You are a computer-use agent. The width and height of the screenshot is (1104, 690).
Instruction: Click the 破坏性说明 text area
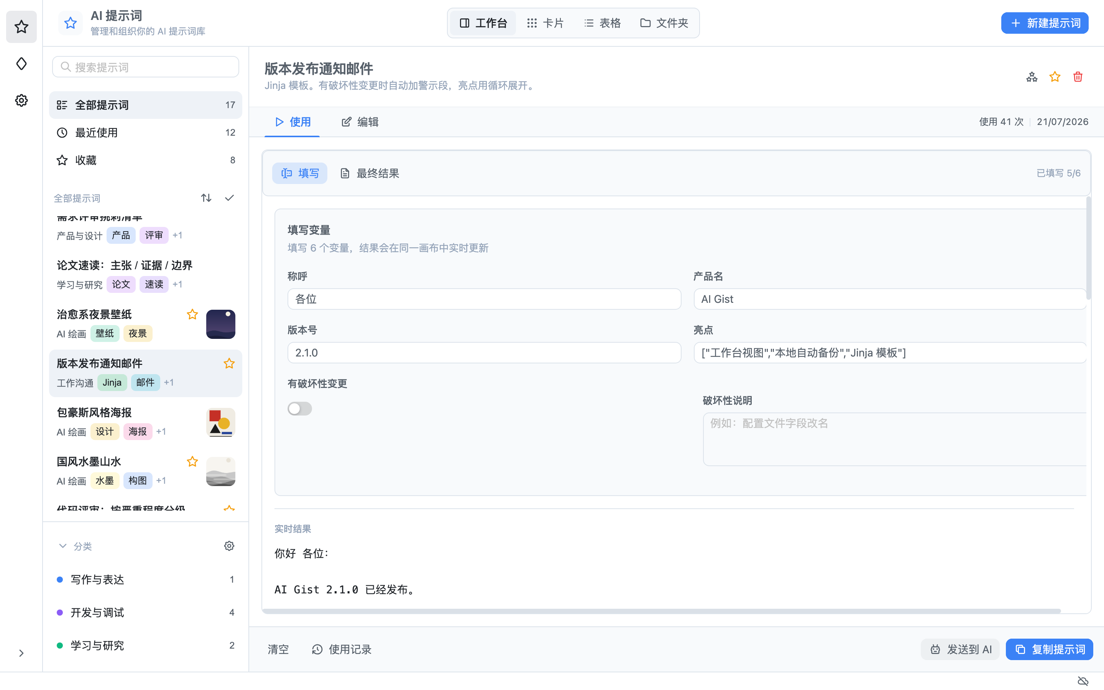[x=894, y=439]
